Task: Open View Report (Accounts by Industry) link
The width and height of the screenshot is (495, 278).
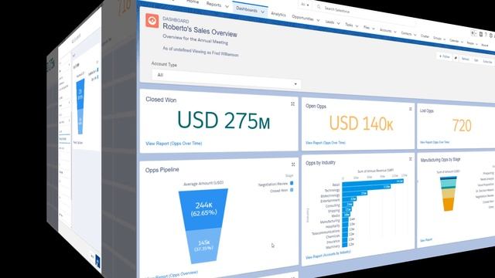Action: (x=328, y=255)
